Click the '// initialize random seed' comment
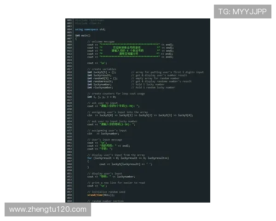This screenshot has height=221, width=276. tap(106, 192)
